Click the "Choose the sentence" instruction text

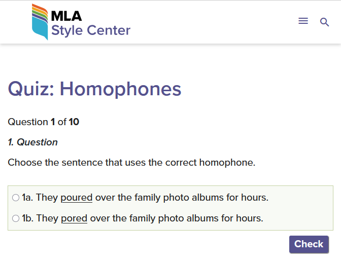point(131,163)
